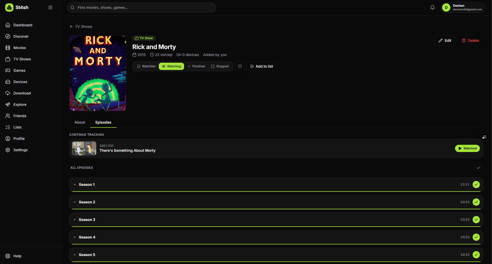Toggle Season 2 watched checkmark
This screenshot has height=264, width=492.
point(476,202)
